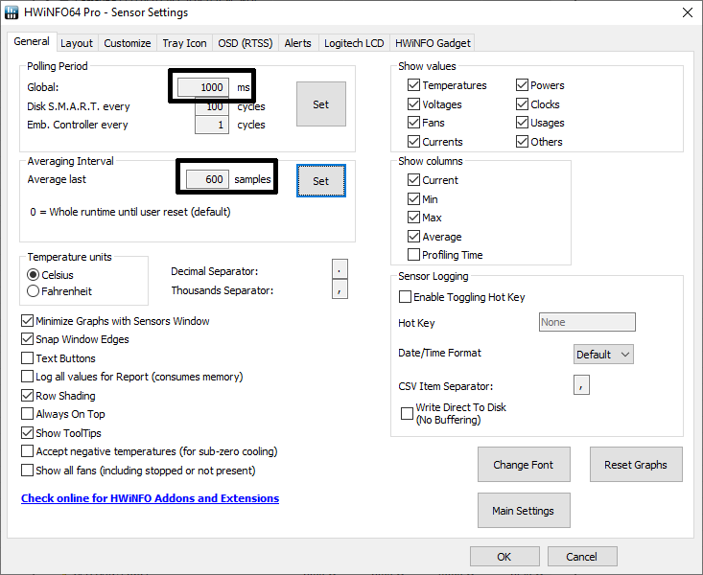Viewport: 703px width, 575px height.
Task: Toggle the Average column checkbox
Action: 434,236
